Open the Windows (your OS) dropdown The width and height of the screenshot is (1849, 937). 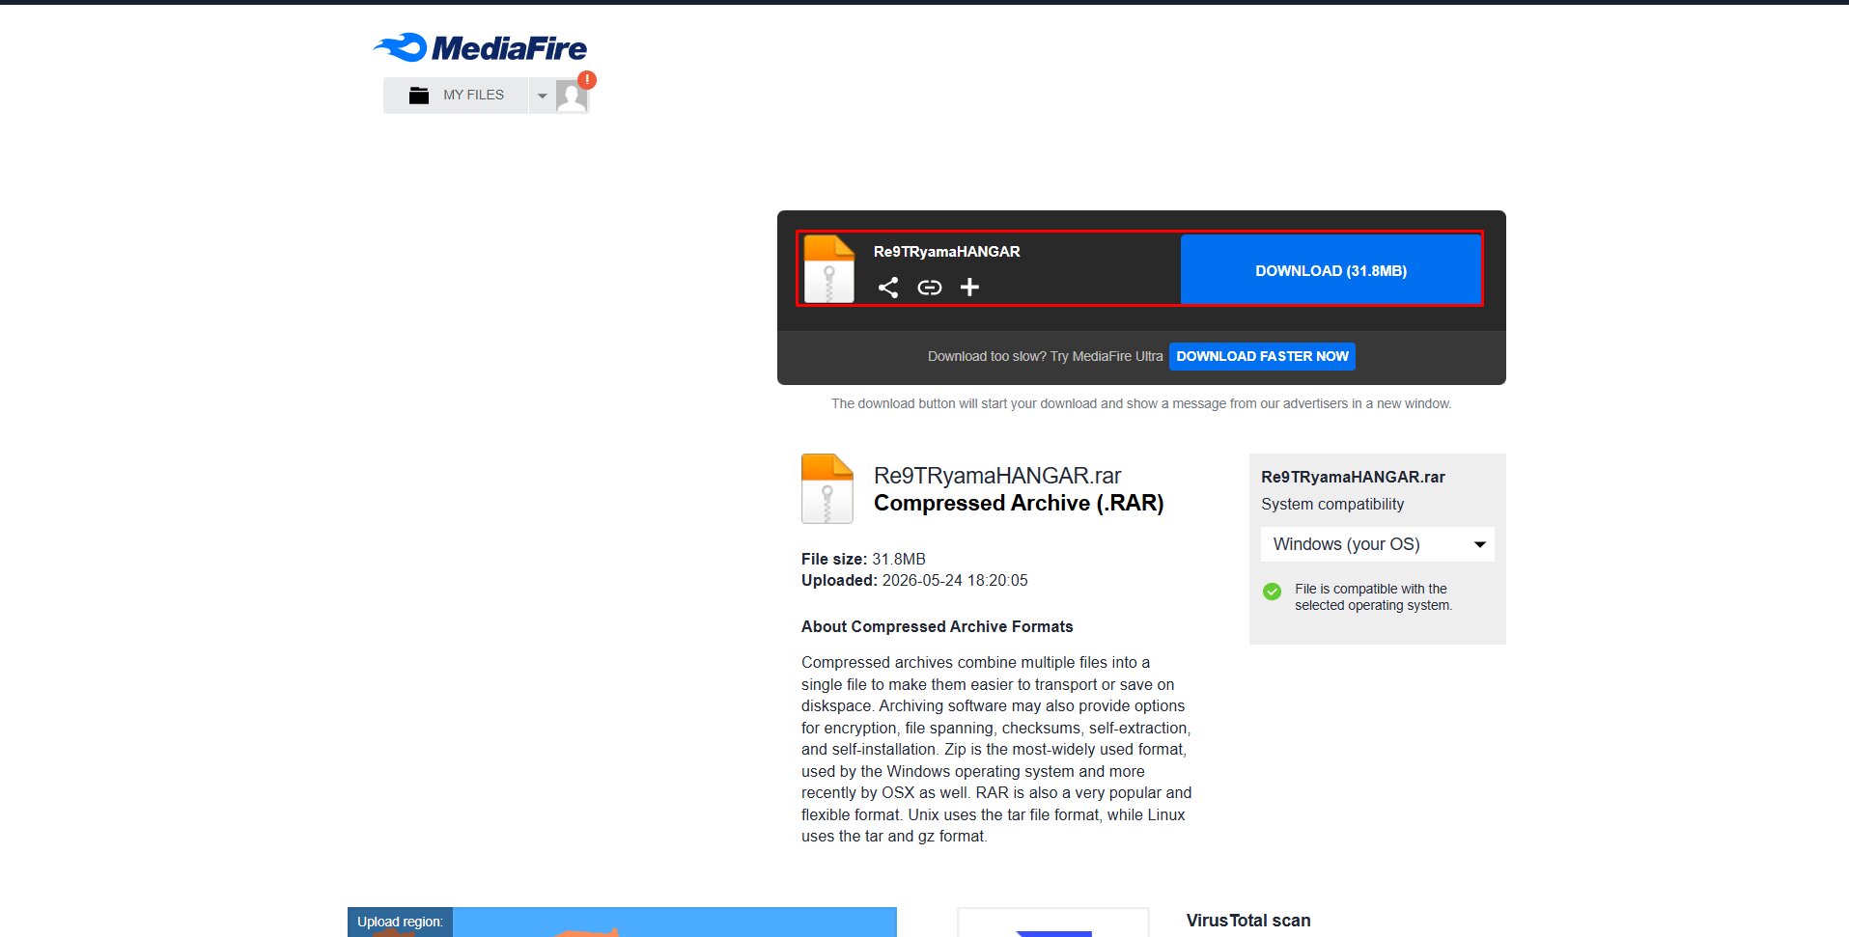click(1378, 544)
